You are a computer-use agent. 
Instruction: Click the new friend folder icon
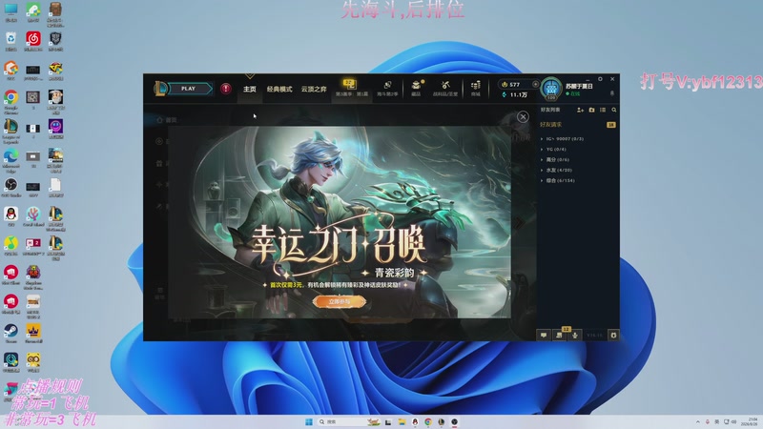[x=591, y=110]
